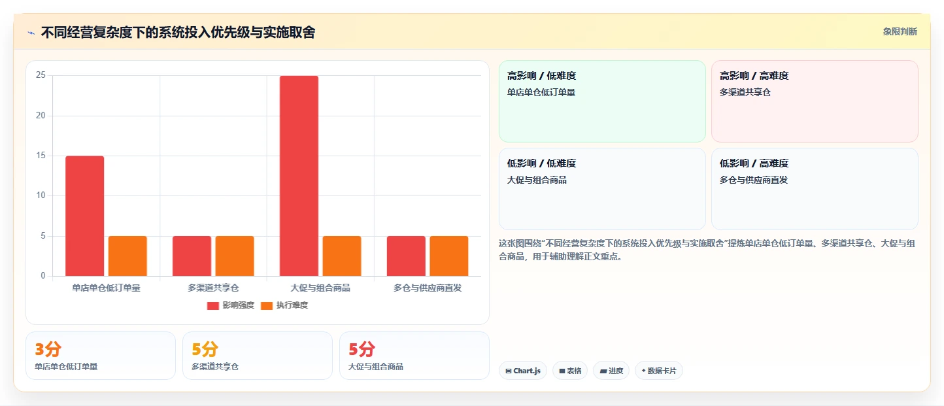Click the orange bar for 多仓与供应商直发
The height and width of the screenshot is (406, 944).
[x=449, y=256]
